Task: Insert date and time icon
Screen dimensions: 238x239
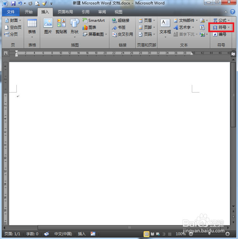Action: coord(202,27)
